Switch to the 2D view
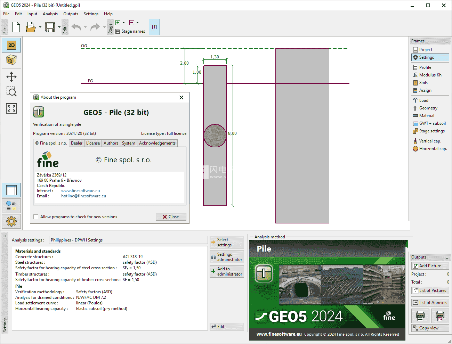 11,45
